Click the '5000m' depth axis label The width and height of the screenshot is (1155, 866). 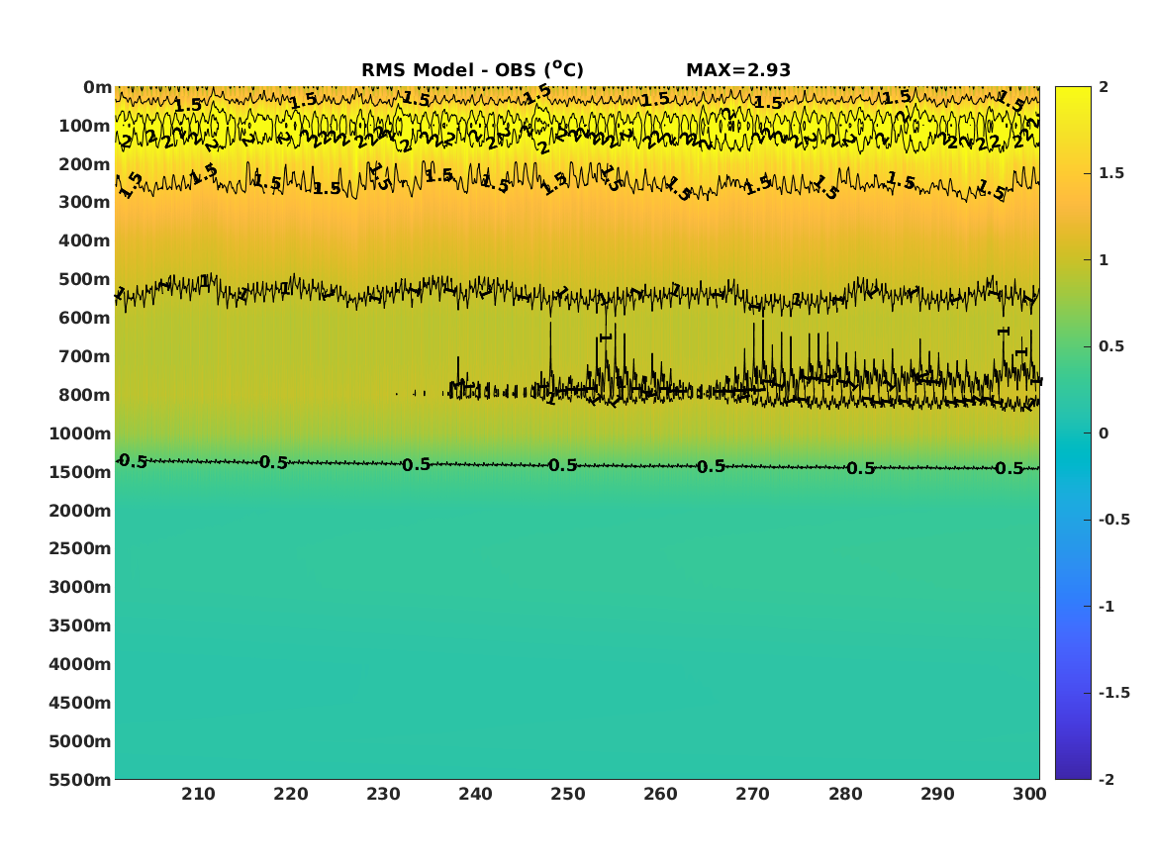pos(80,741)
